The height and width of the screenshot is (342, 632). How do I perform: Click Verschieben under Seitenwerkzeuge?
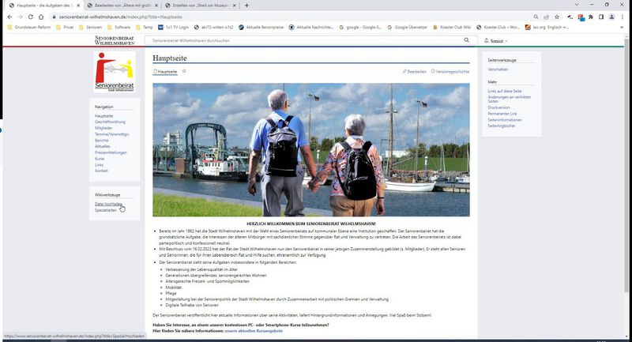coord(498,70)
